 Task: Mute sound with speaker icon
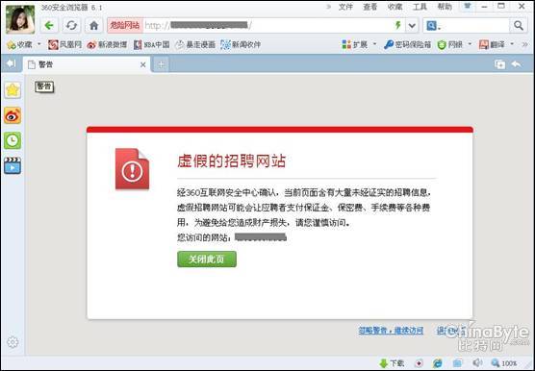click(x=477, y=362)
